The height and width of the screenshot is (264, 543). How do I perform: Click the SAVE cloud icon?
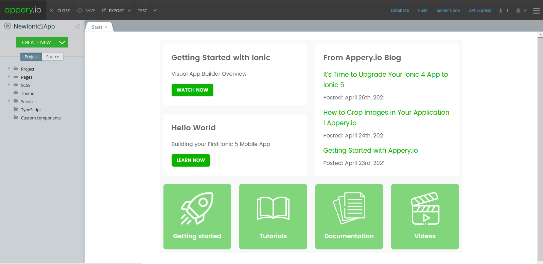coord(80,11)
